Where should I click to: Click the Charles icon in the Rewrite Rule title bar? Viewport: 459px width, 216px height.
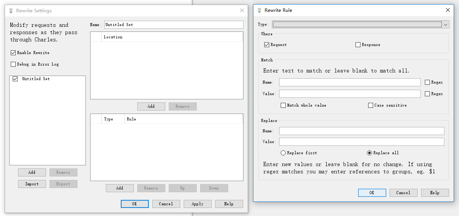tap(259, 10)
